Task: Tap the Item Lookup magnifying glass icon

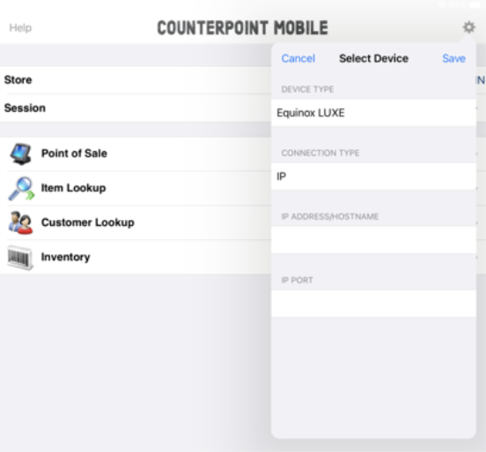Action: [x=21, y=188]
